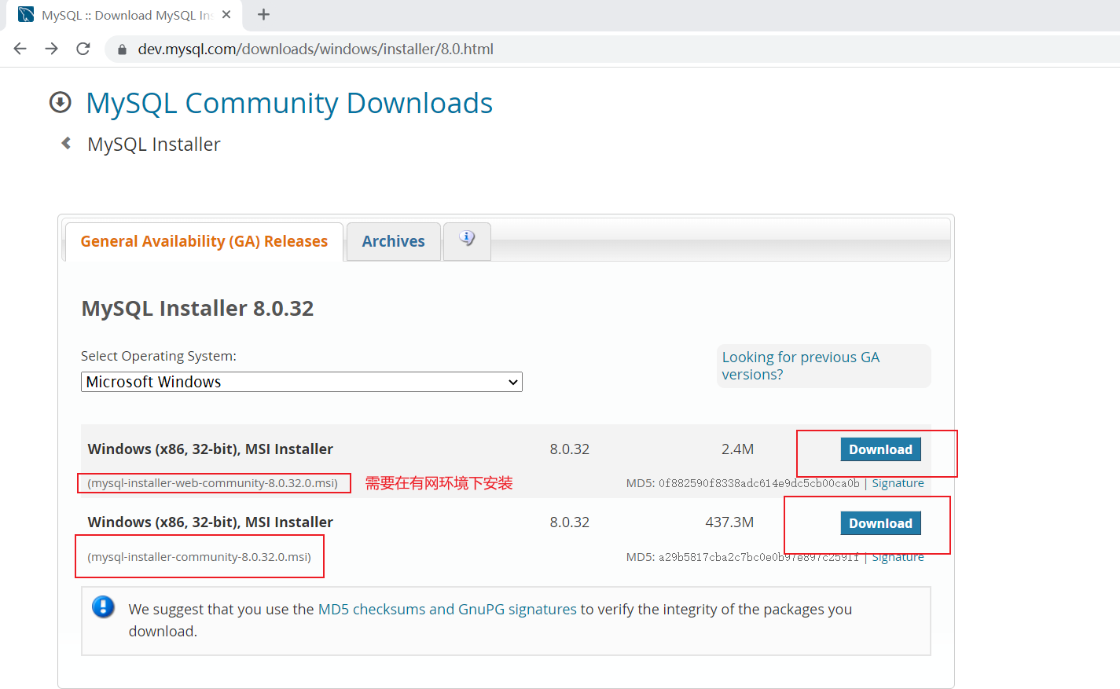Viewport: 1120px width, 689px height.
Task: Click the 2.4M file size
Action: tap(737, 449)
